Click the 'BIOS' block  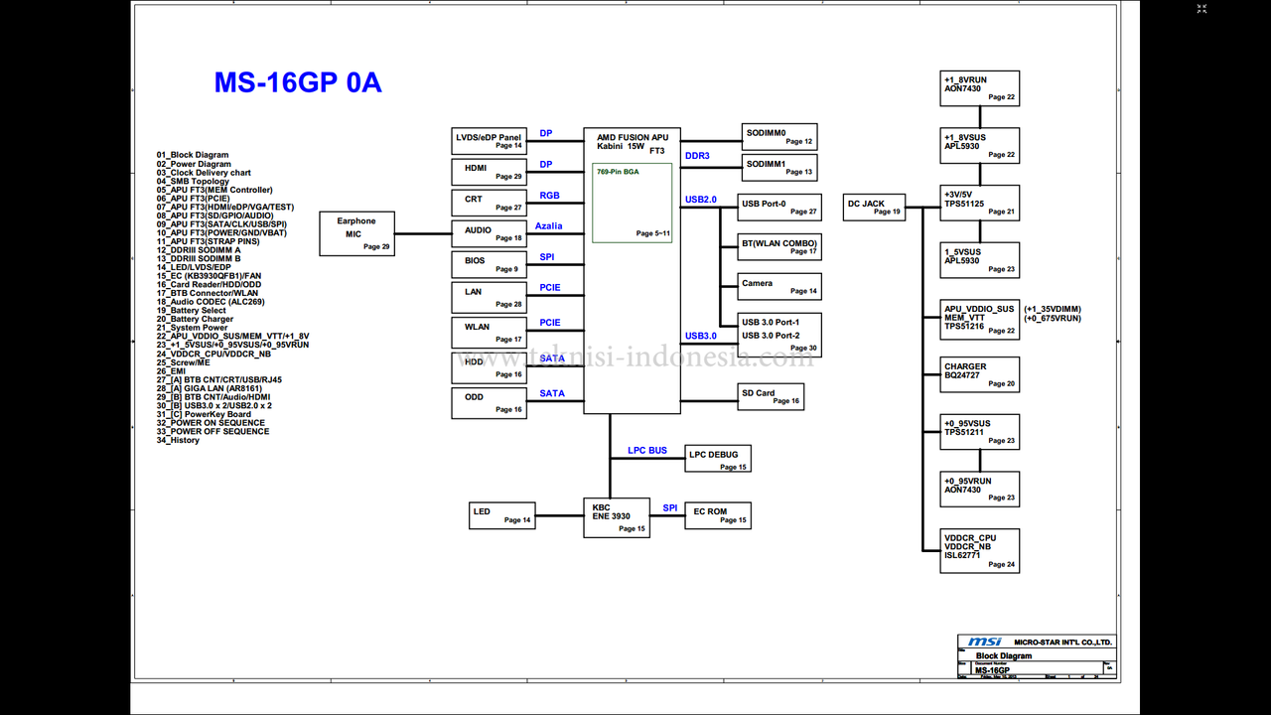(x=489, y=264)
